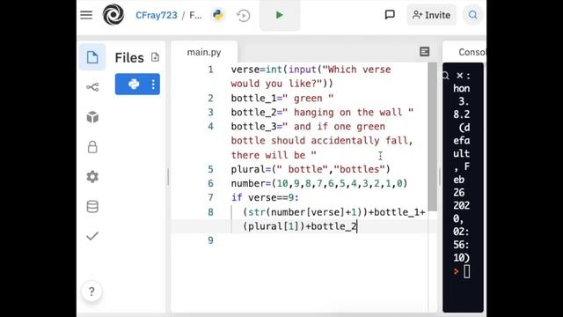
Task: Open the three-dot menu on selected file
Action: (x=153, y=85)
